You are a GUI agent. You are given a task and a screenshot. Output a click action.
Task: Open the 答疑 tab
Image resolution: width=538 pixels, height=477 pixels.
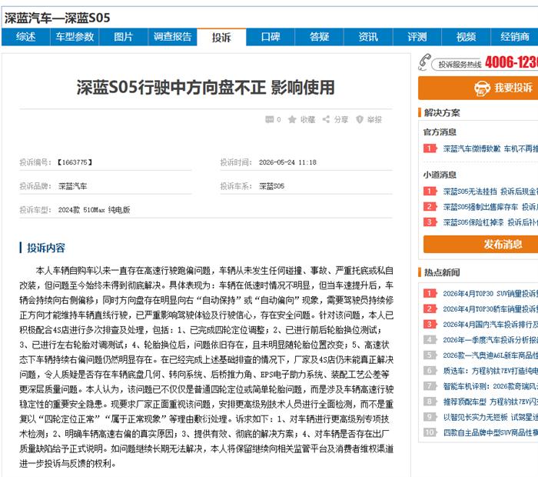click(x=319, y=37)
